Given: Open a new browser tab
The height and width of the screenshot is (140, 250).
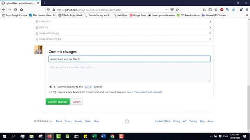Looking at the screenshot, I should pos(44,3).
